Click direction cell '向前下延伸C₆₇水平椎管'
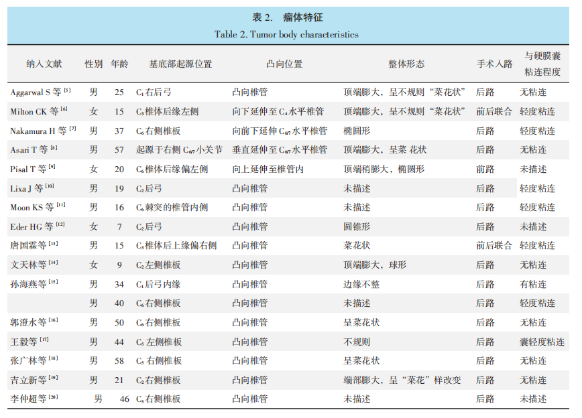582x418 pixels. 280,131
